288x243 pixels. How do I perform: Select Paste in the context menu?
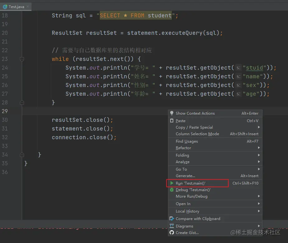(215, 121)
